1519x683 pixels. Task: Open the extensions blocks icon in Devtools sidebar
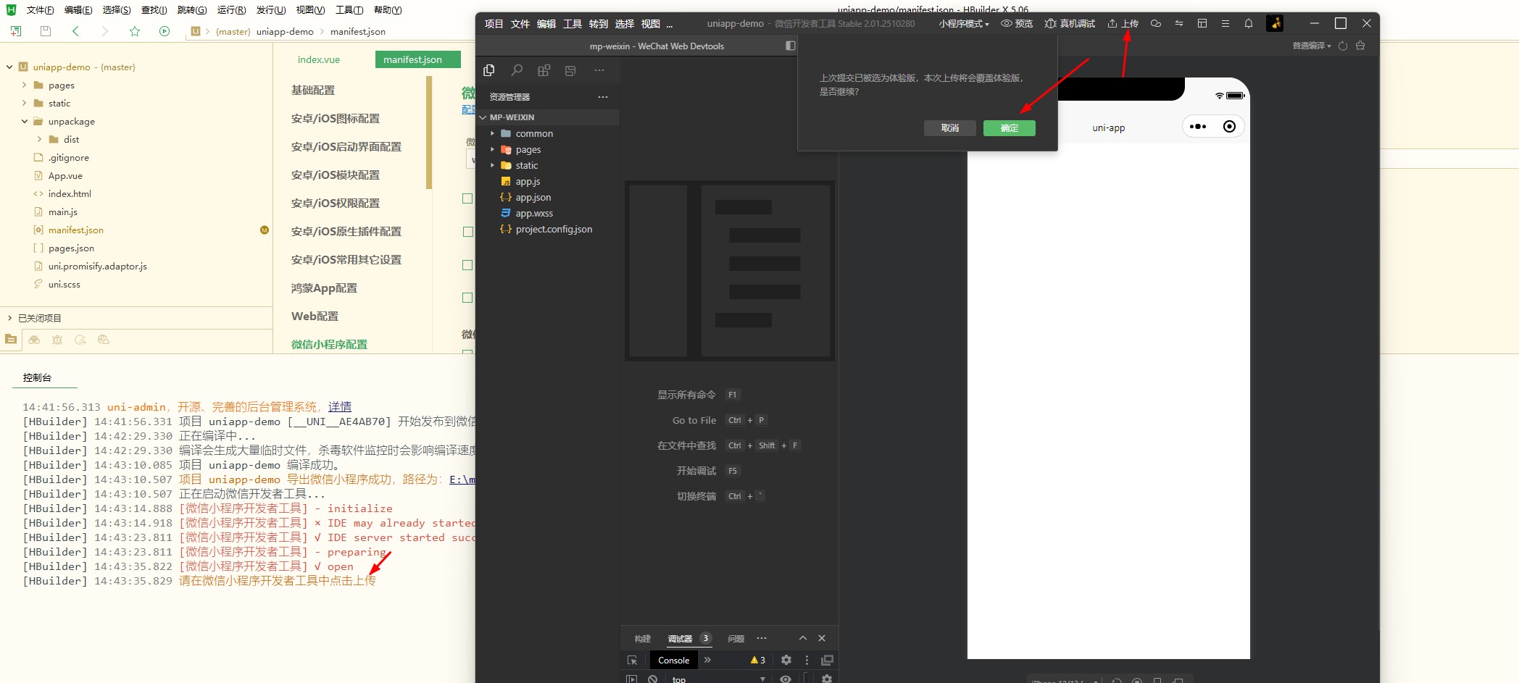544,70
